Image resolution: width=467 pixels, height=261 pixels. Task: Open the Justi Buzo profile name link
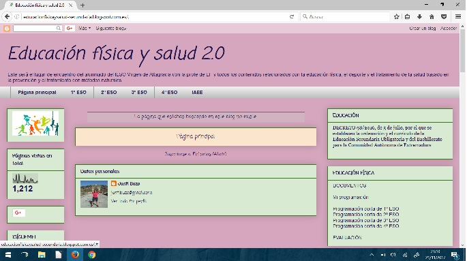pos(129,183)
